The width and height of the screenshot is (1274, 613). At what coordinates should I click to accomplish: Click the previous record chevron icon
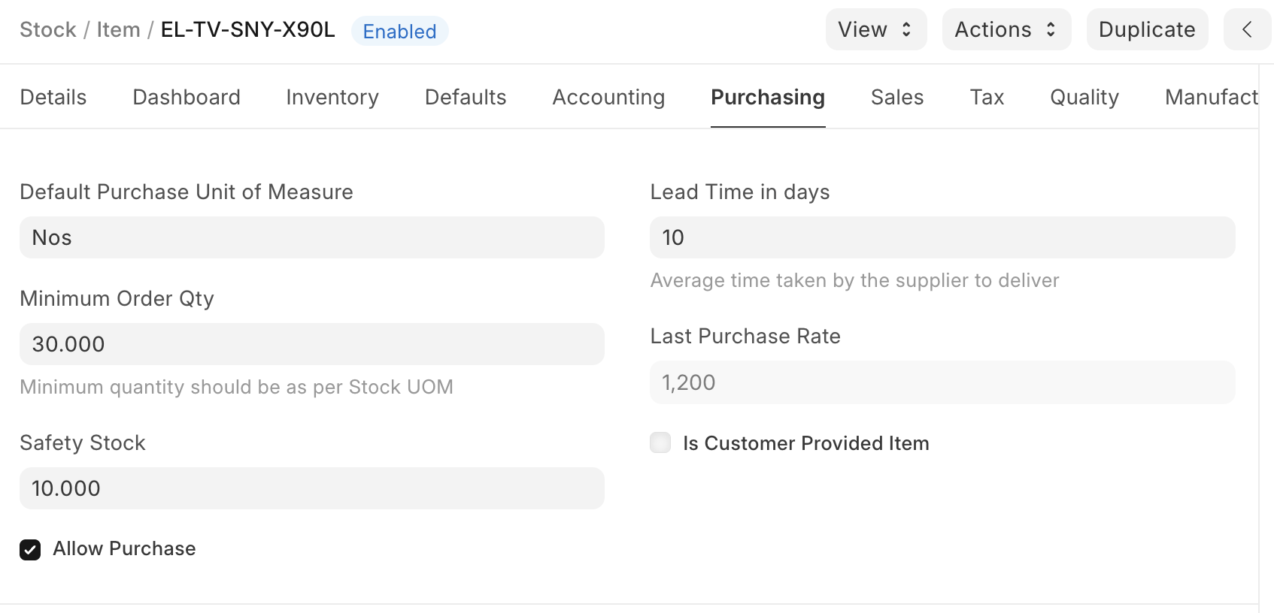1246,29
